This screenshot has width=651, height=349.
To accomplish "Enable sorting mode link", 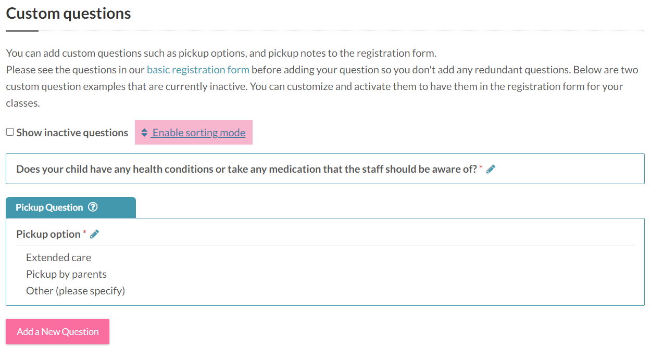I will coord(198,133).
